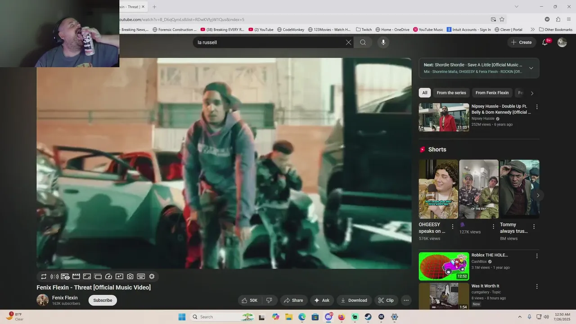Clear the search box with the X
The image size is (576, 324).
coord(348,42)
